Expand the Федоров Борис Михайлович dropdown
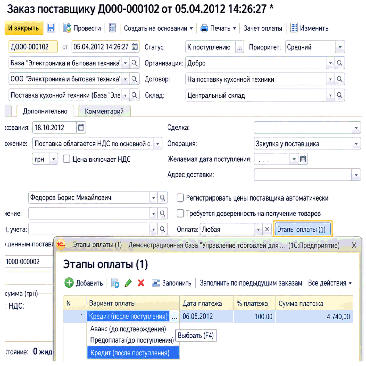The width and height of the screenshot is (366, 366). click(x=153, y=198)
